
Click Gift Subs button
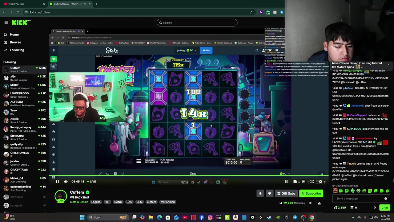286,194
